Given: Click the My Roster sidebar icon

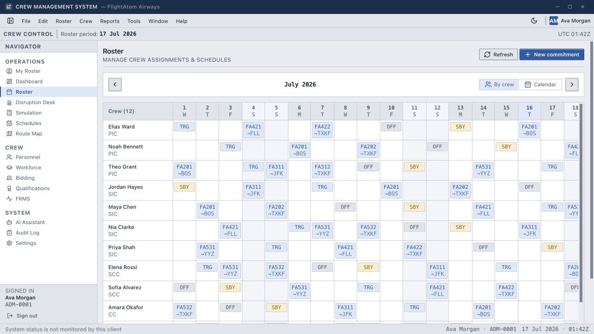Looking at the screenshot, I should click(x=9, y=71).
